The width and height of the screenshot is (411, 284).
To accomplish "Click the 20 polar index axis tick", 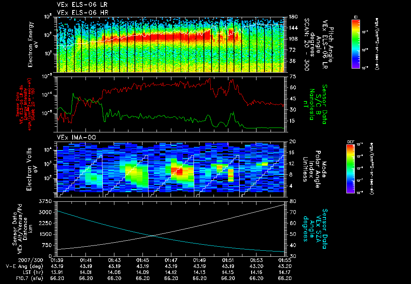I will [293, 142].
